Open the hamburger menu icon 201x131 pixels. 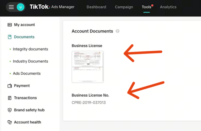tap(11, 7)
